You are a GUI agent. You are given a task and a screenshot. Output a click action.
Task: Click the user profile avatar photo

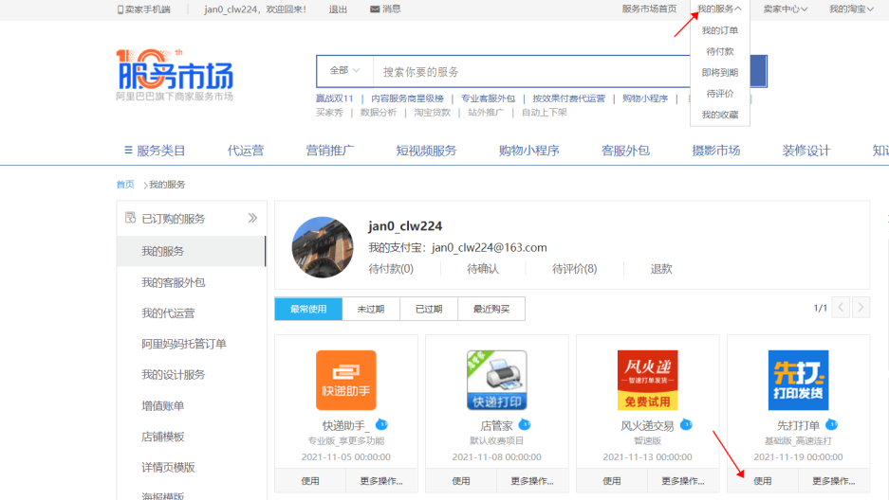[323, 247]
